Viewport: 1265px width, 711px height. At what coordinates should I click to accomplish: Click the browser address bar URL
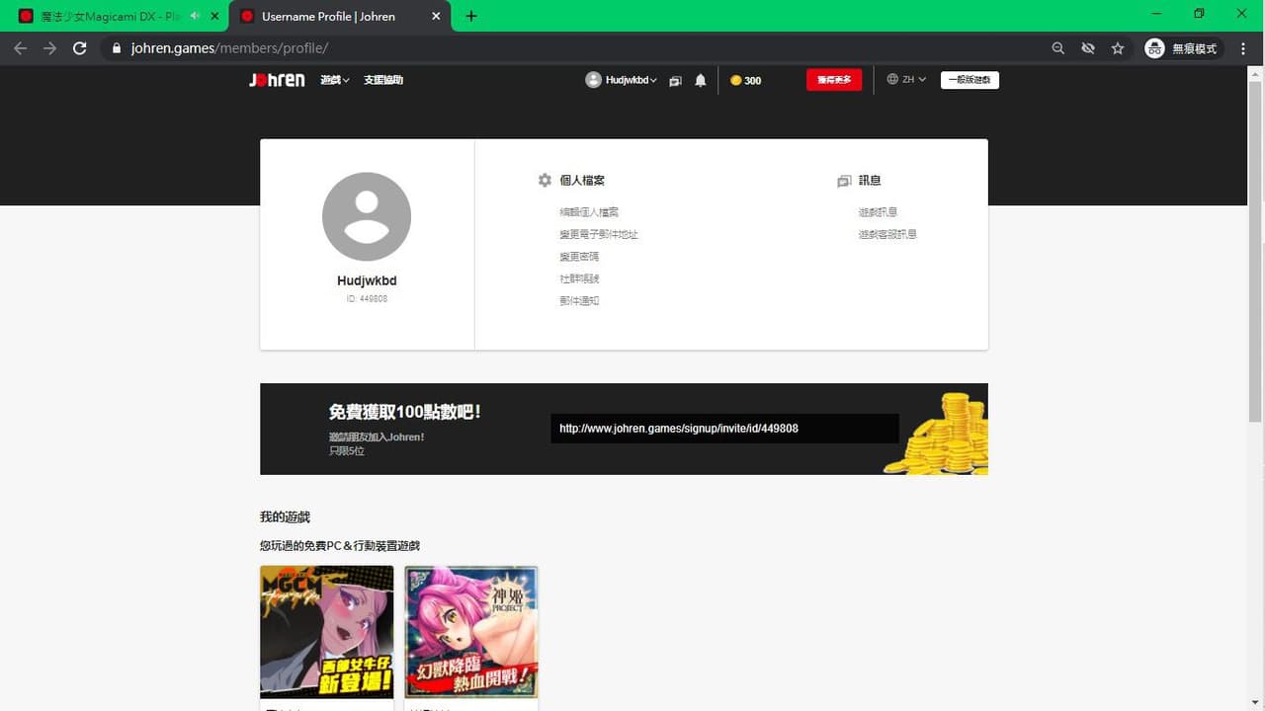point(229,48)
